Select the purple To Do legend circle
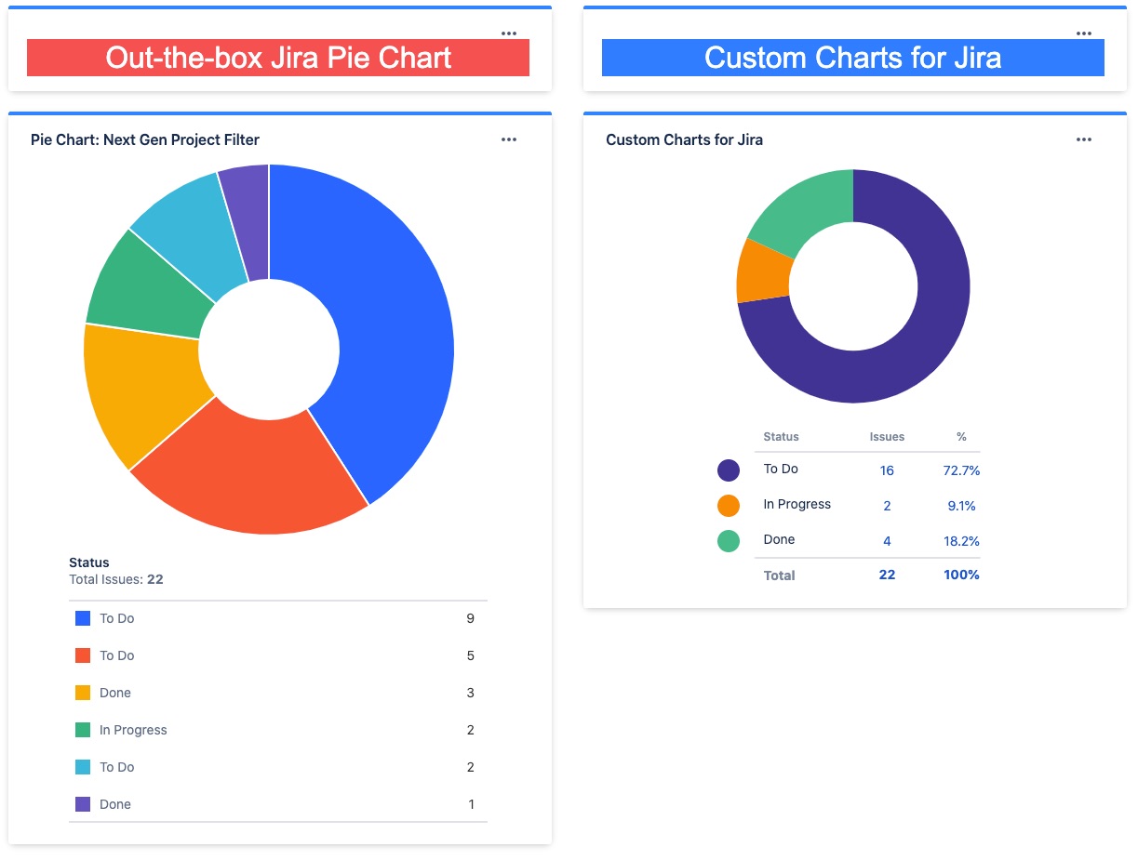The width and height of the screenshot is (1138, 860). click(728, 470)
